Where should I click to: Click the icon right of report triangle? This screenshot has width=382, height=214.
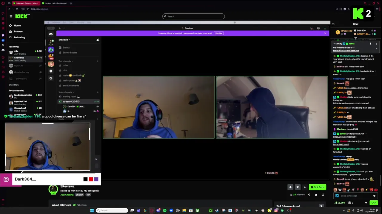[323, 195]
